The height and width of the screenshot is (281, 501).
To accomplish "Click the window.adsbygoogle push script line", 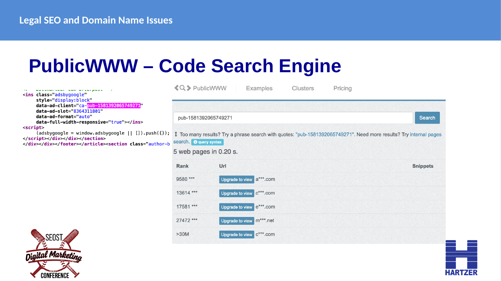I will (103, 133).
